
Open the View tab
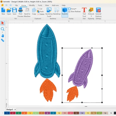click(x=47, y=6)
